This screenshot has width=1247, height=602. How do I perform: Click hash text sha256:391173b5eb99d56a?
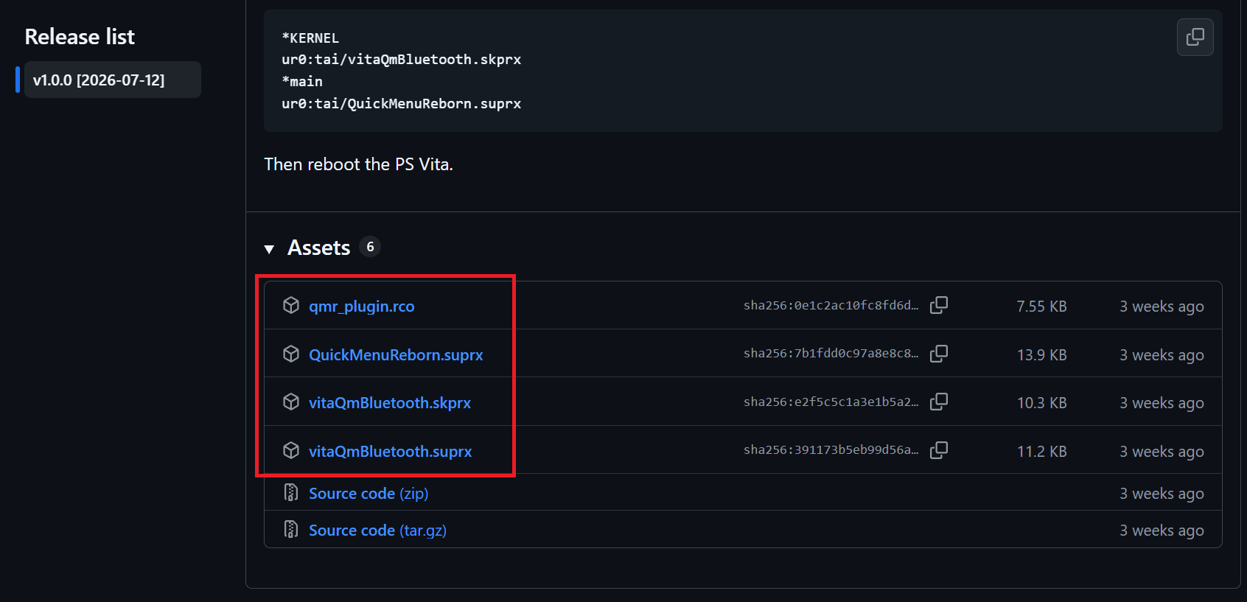click(831, 450)
